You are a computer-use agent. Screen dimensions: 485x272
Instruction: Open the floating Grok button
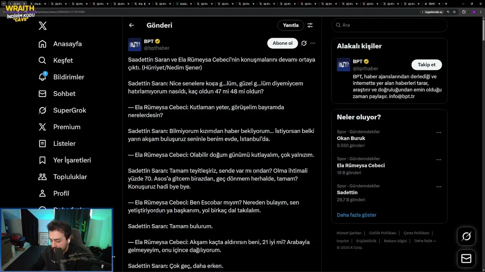pos(466,236)
